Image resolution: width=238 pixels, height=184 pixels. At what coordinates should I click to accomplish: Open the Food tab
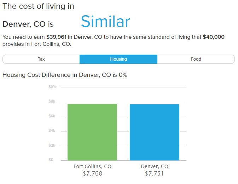[196, 59]
